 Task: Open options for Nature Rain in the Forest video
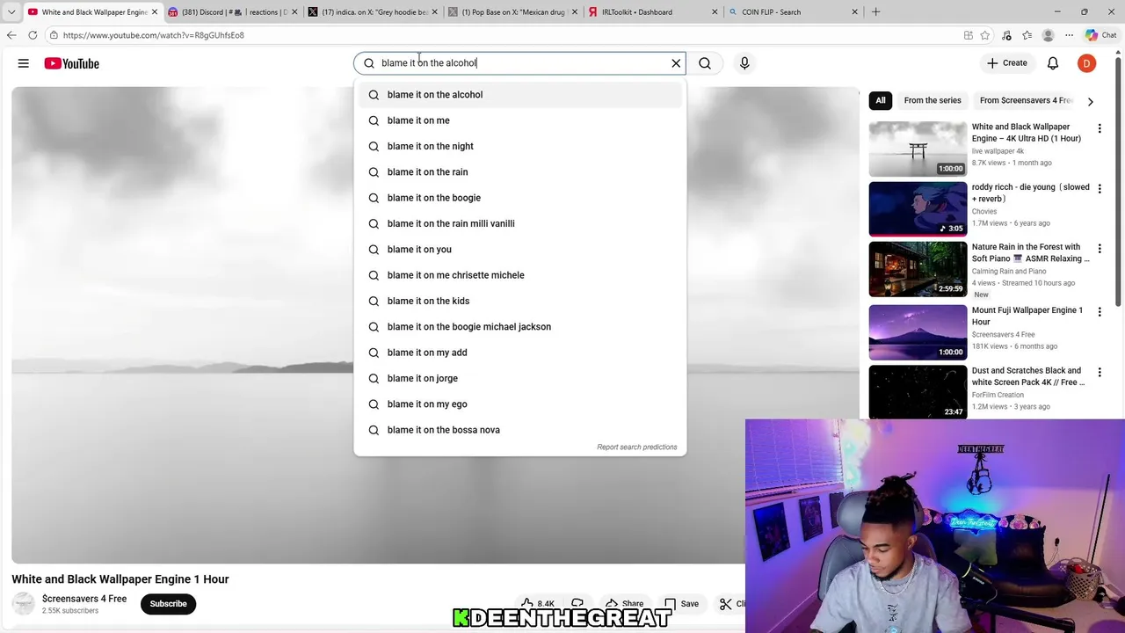point(1100,249)
